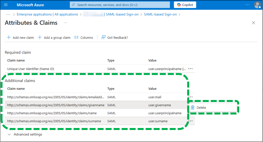Open ellipsis menu for emailaddress claim
263x142 pixels.
(x=190, y=97)
